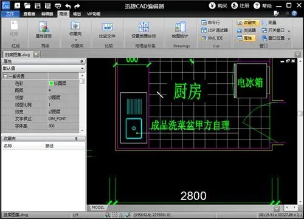This screenshot has height=219, width=304.
Task: Toggle the 测量 measure panel
Action: (269, 22)
